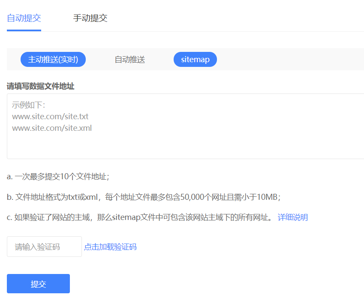Click rule b about txt或xml format
The image size is (364, 298).
(144, 197)
